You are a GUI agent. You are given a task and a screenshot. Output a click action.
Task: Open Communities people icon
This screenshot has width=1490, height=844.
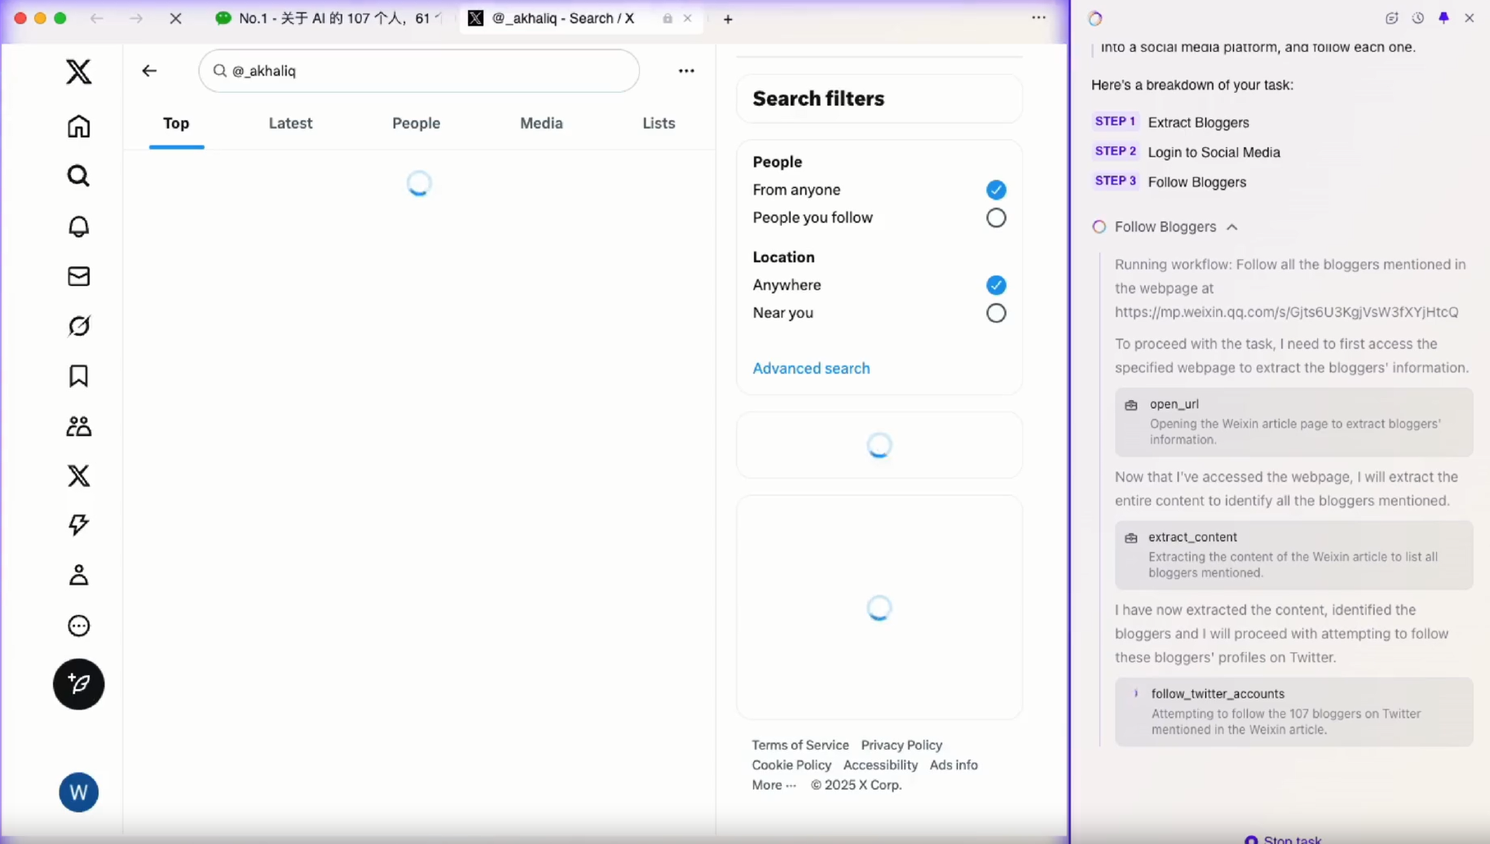click(78, 426)
